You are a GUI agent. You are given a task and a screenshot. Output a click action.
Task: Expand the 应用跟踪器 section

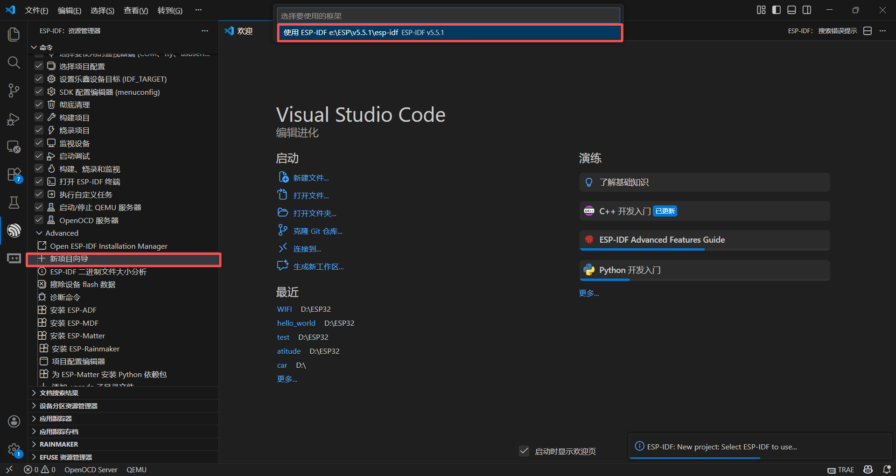(x=124, y=419)
